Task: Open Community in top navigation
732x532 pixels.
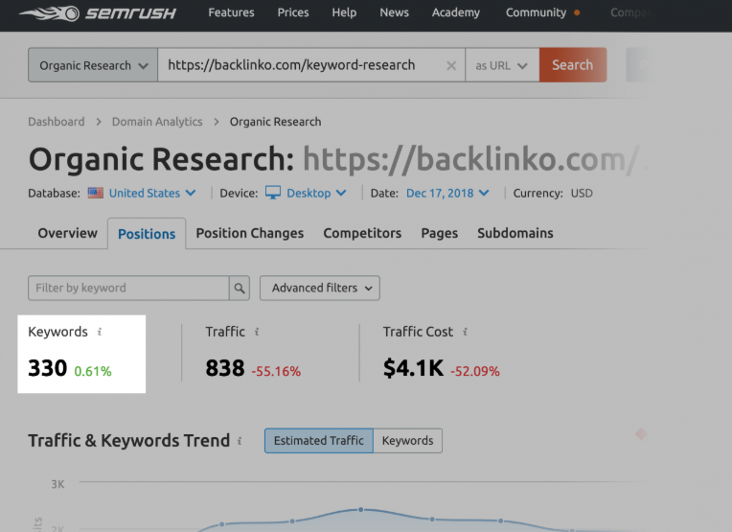Action: point(536,12)
